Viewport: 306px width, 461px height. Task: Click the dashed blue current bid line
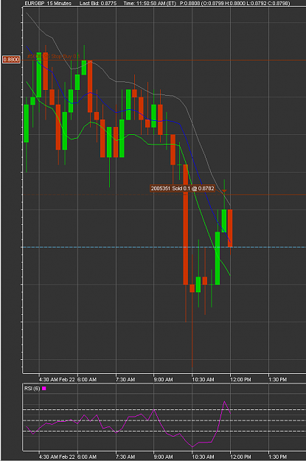pos(164,247)
